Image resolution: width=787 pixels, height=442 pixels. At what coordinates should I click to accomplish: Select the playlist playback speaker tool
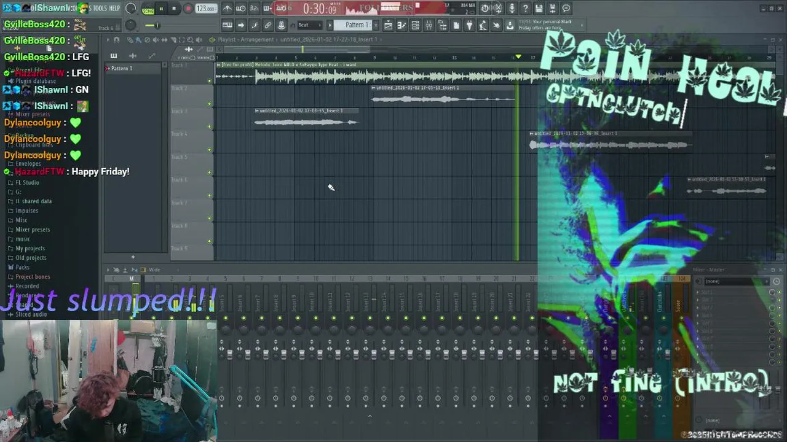click(x=200, y=40)
